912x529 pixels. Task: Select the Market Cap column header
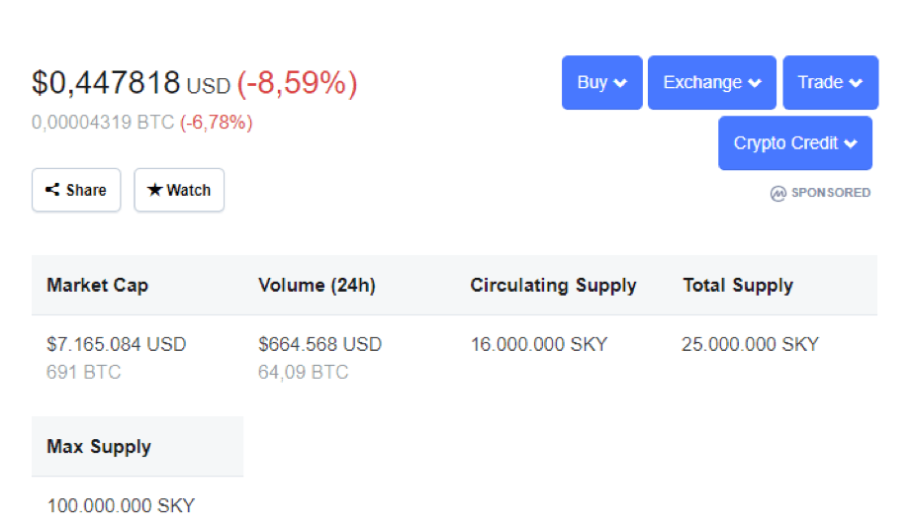pos(98,286)
